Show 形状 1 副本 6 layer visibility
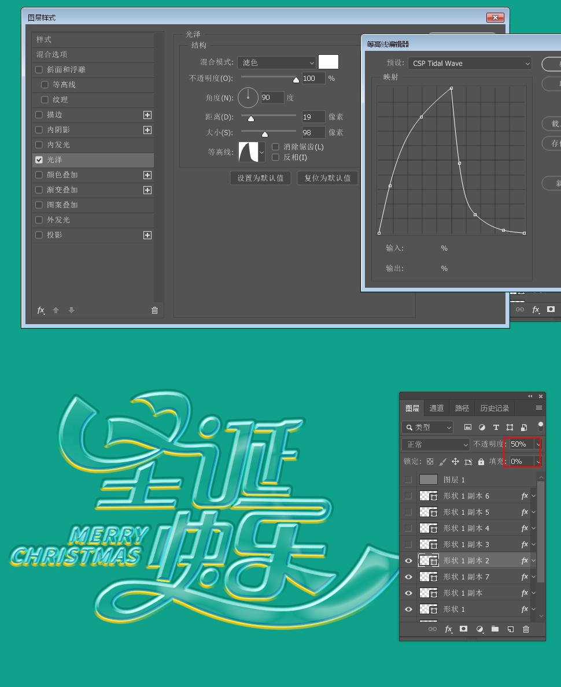This screenshot has height=687, width=561. [408, 496]
